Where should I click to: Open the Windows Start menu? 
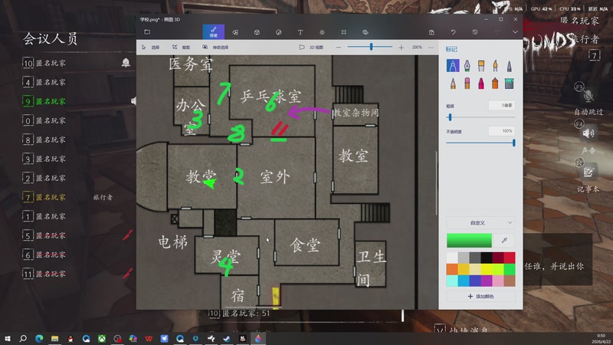click(x=7, y=338)
